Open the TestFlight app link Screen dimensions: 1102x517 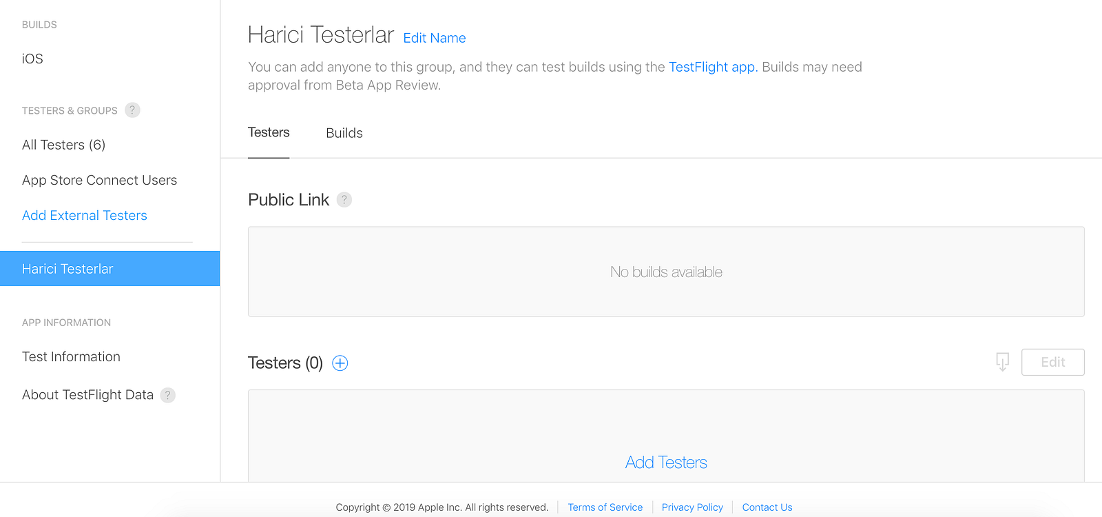coord(713,67)
